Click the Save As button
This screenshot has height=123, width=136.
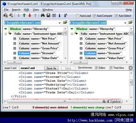tap(51, 68)
